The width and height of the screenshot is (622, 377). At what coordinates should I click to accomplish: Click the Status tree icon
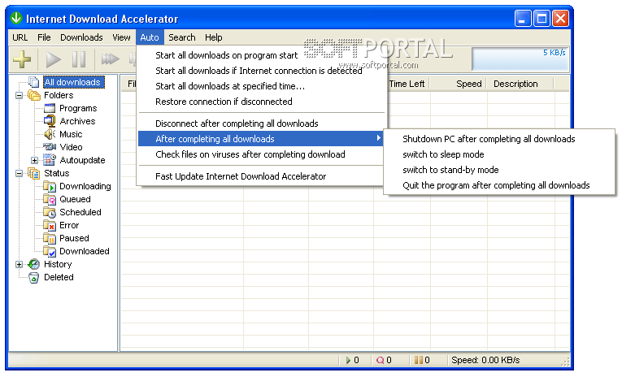pos(33,173)
